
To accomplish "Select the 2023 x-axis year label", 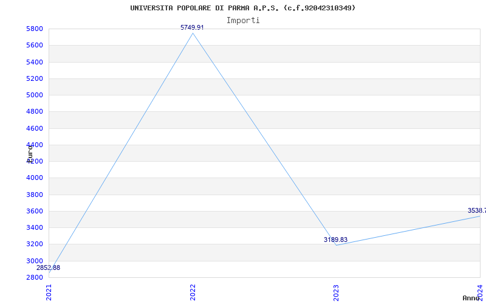I will 337,292.
